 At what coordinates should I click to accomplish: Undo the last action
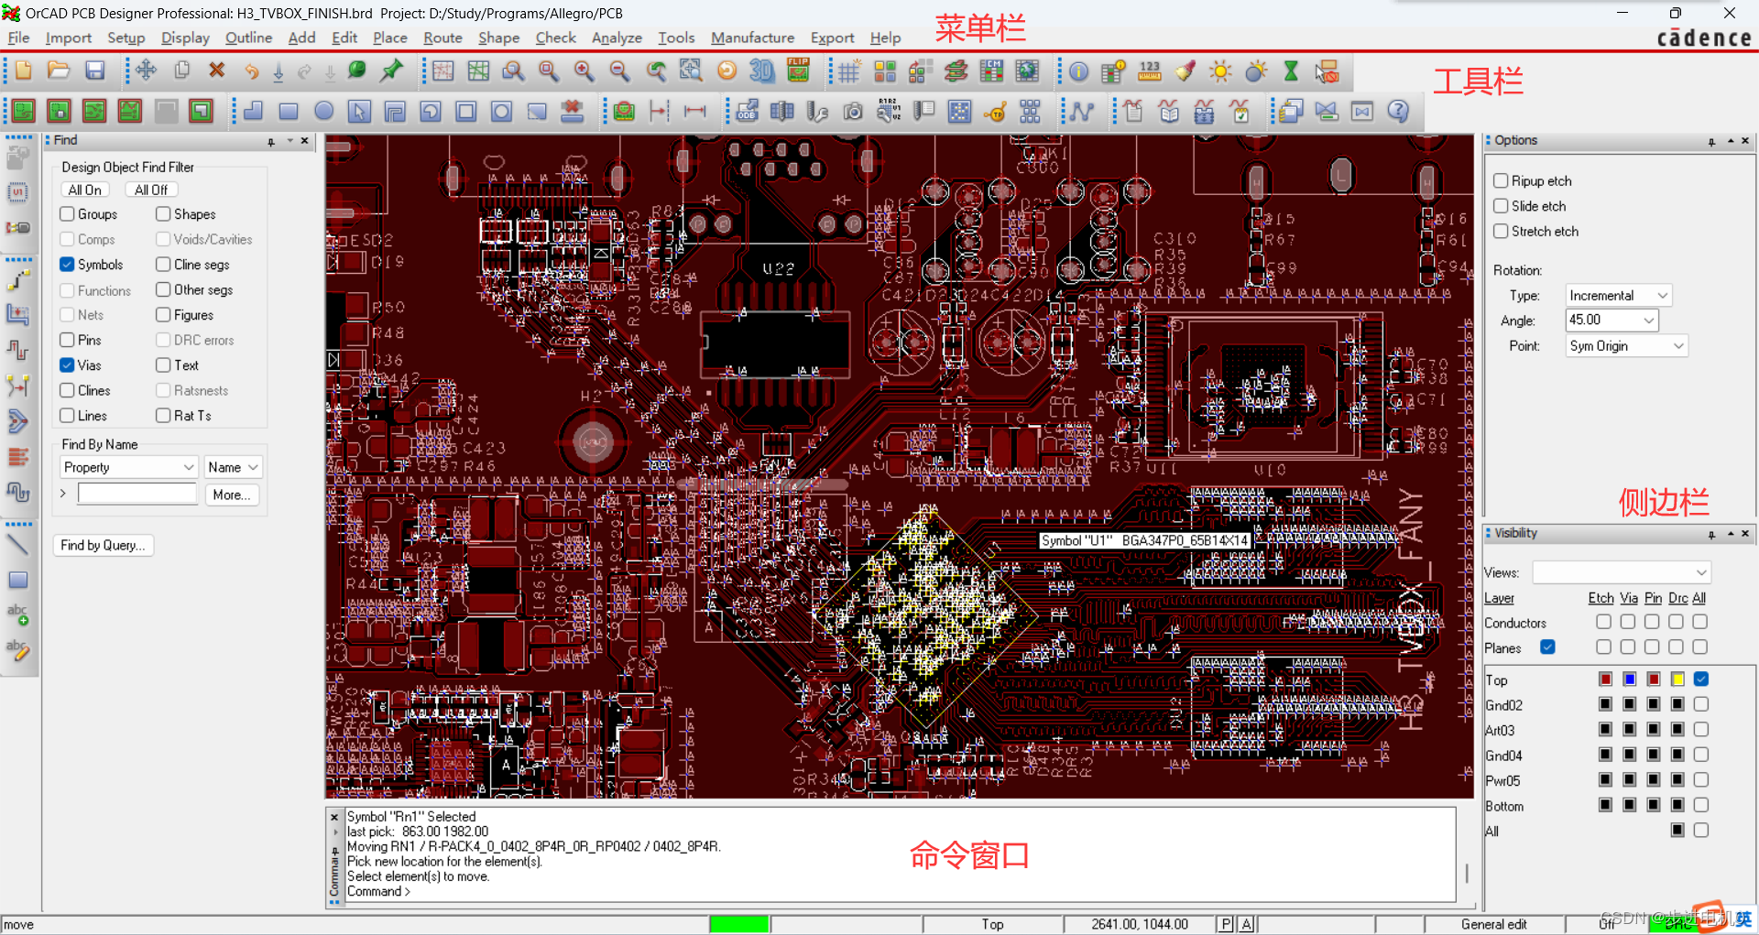tap(252, 71)
